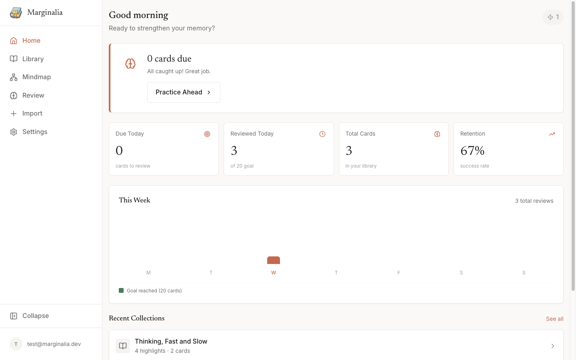Click the streak counter badge showing 1
This screenshot has width=576, height=360.
click(x=553, y=17)
